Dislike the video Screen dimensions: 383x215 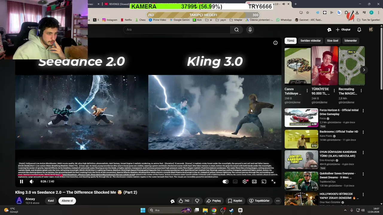click(x=197, y=201)
